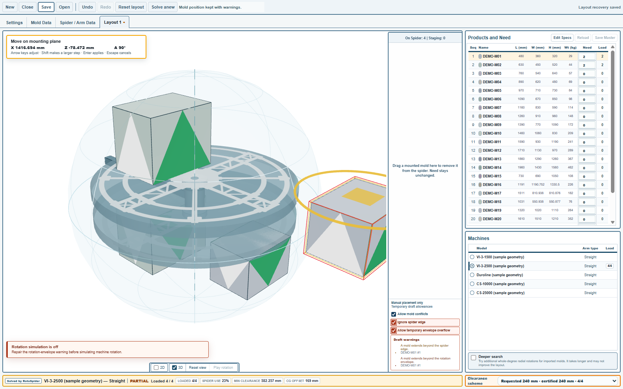Open Edit Specs for products
Image resolution: width=623 pixels, height=389 pixels.
coord(562,38)
